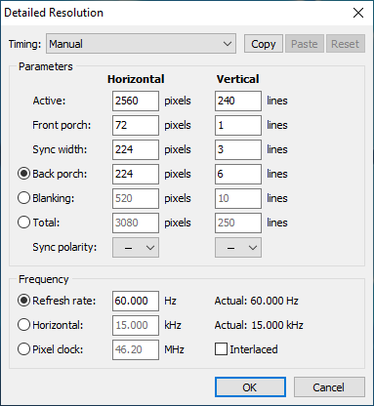Select the Back porch radio button
Screen dimensions: 374x406
(23, 174)
